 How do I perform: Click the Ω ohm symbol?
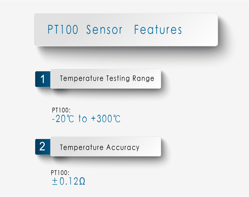coord(81,181)
